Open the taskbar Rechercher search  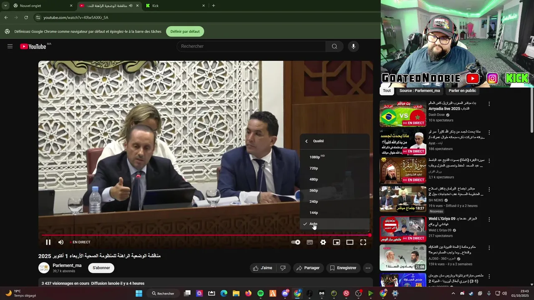[x=163, y=293]
